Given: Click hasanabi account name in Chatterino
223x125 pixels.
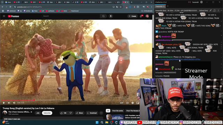Looking at the screenshot, I should pos(195,2).
